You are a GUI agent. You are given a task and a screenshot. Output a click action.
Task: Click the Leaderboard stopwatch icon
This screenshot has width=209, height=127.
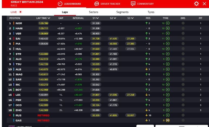(x=60, y=4)
